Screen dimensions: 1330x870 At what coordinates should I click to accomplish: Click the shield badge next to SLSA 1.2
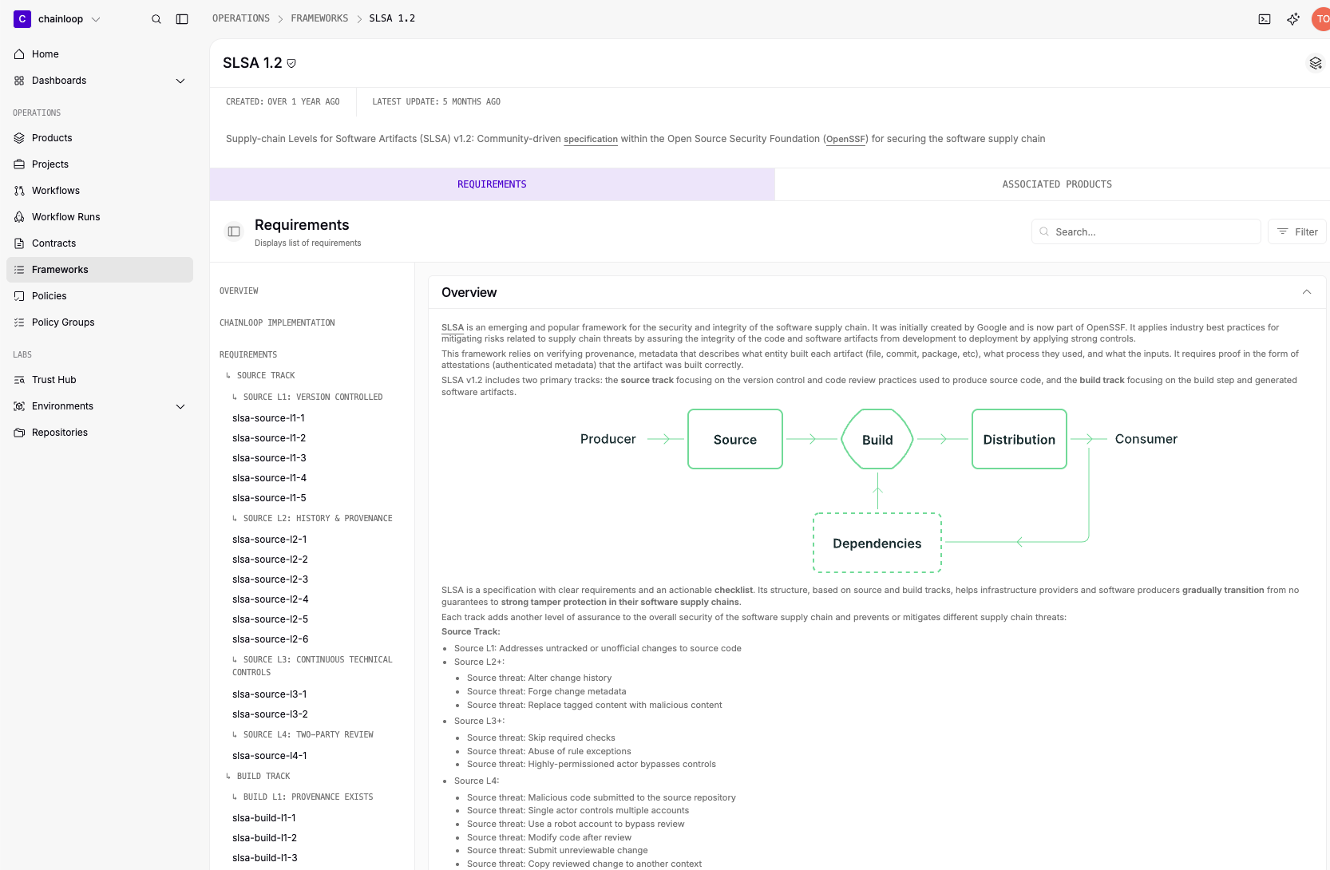(x=291, y=64)
